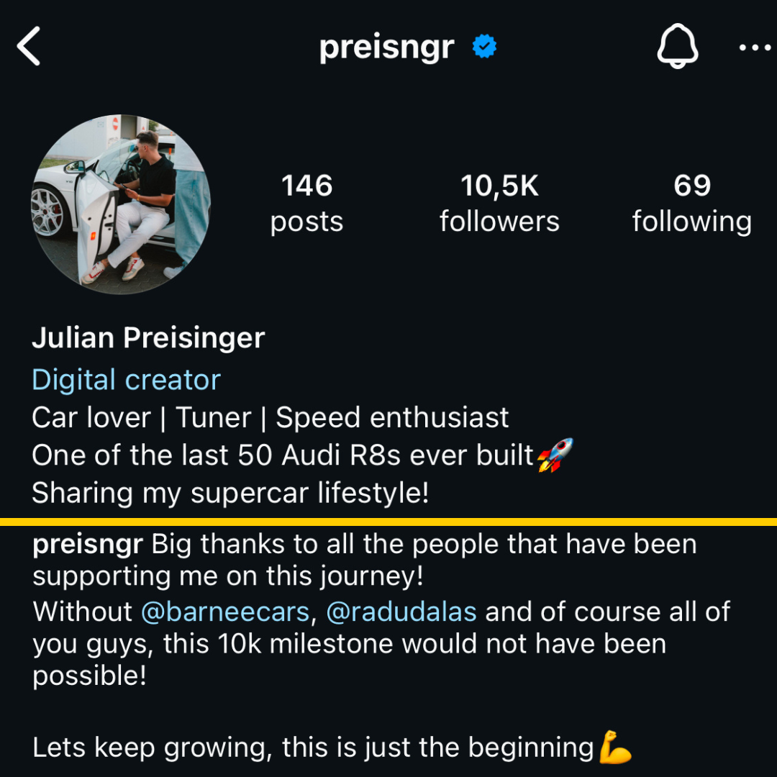Open the @barneecars mention
Screen dimensions: 777x777
pos(225,612)
